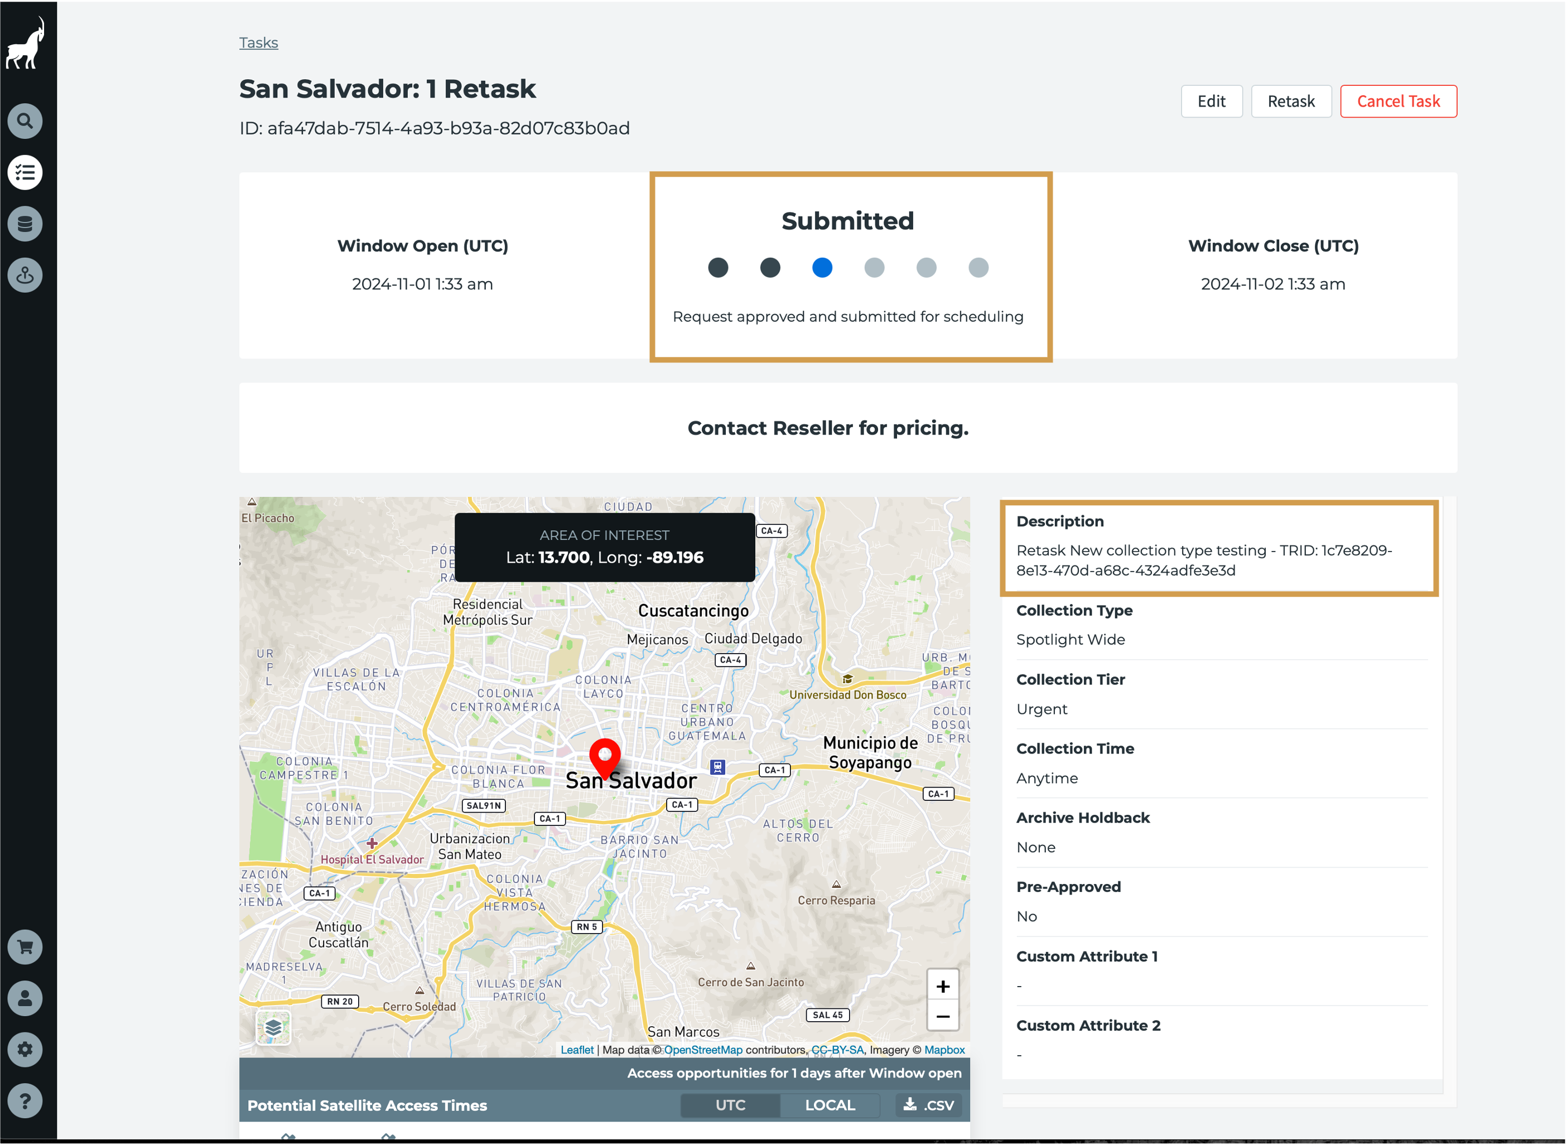Click the Area of Interest coordinates tooltip
This screenshot has width=1567, height=1145.
point(605,548)
